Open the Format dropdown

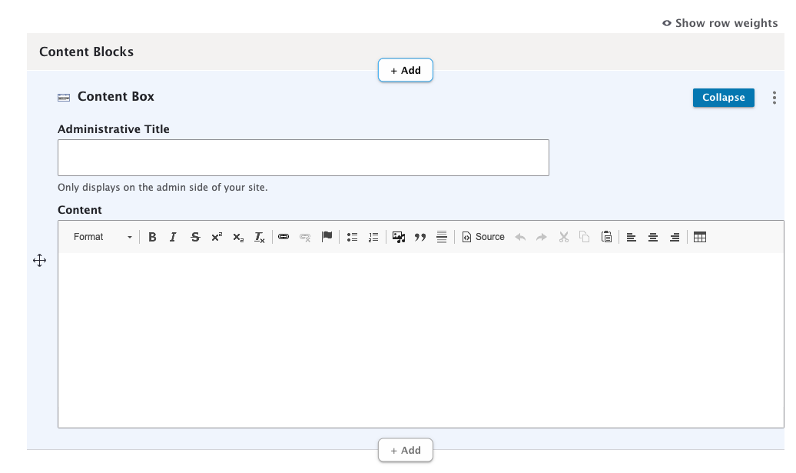tap(102, 237)
